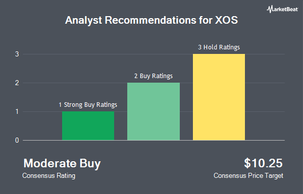Click the '2 Buy Ratings' label
Image resolution: width=303 pixels, height=194 pixels.
(154, 76)
